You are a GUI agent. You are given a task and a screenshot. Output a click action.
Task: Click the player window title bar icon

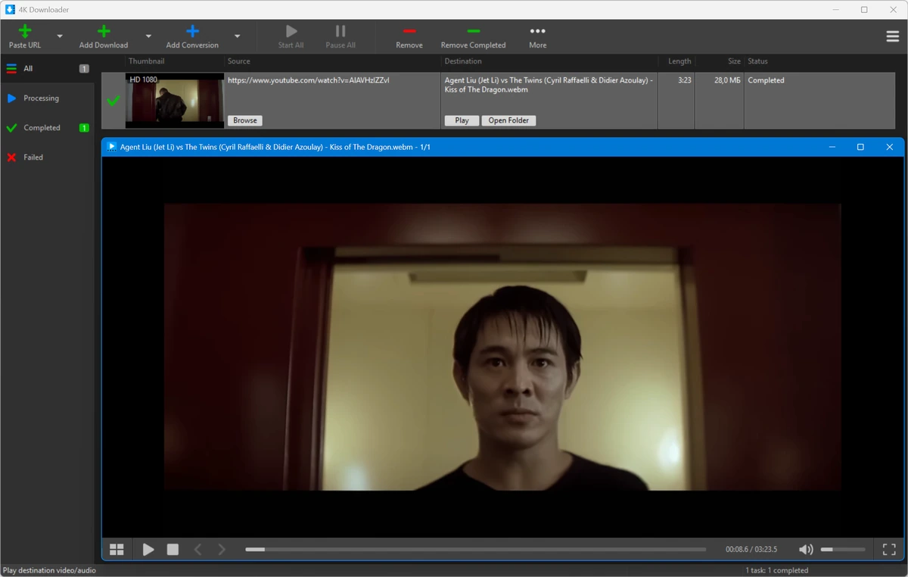112,147
